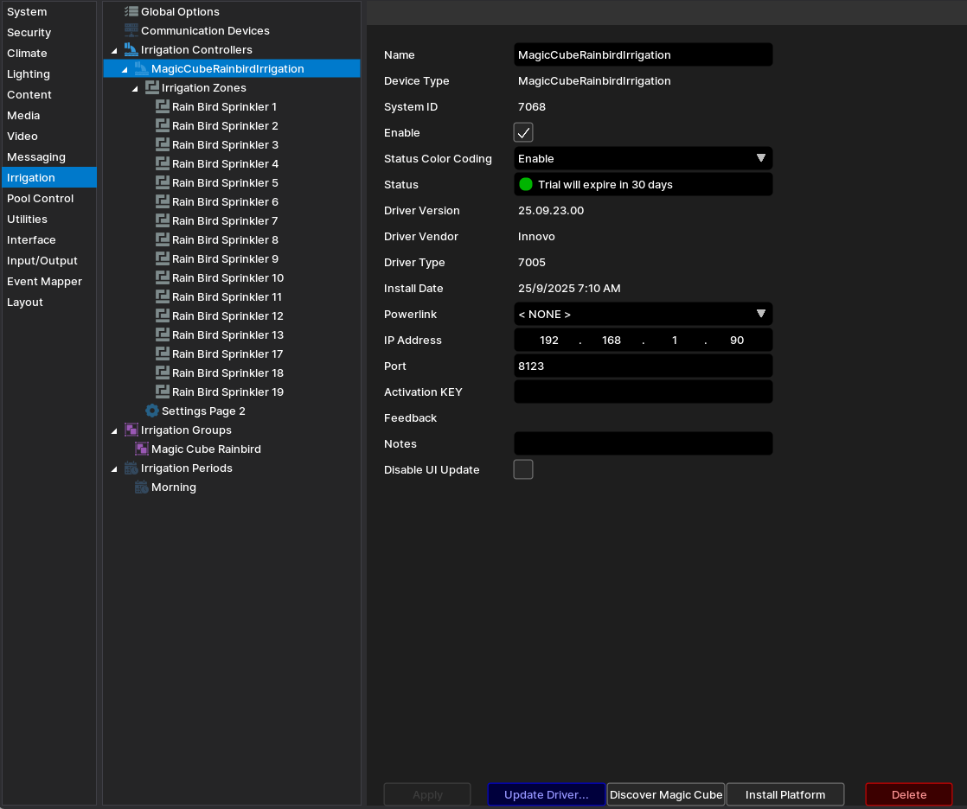
Task: Click the Communication Devices monitor icon
Action: click(x=131, y=31)
